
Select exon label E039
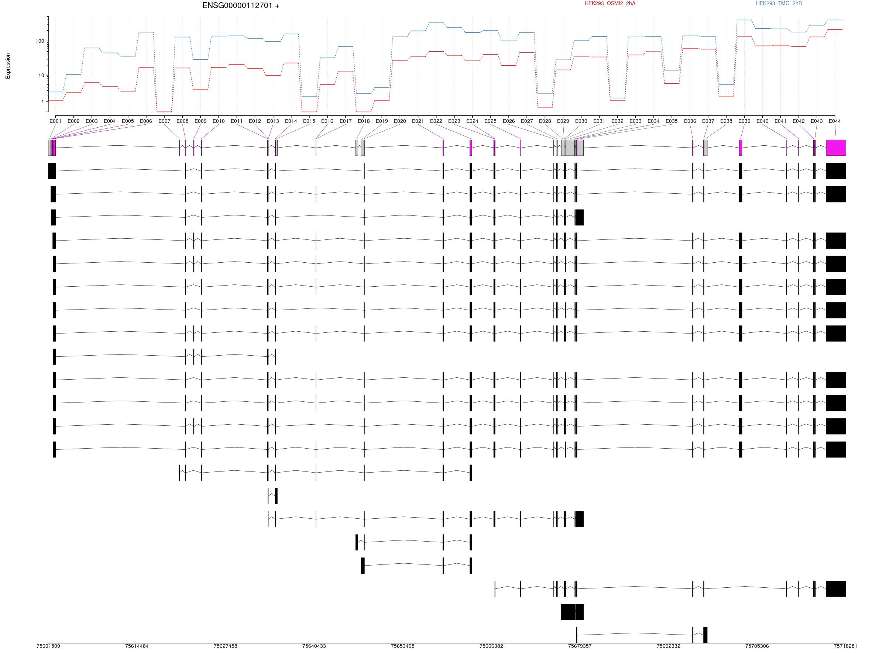click(x=744, y=121)
